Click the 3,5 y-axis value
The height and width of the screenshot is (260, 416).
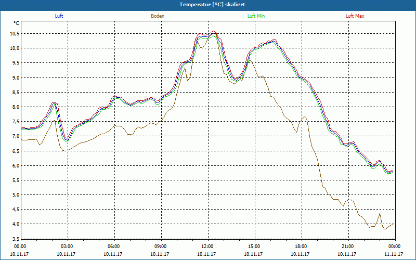(x=16, y=239)
